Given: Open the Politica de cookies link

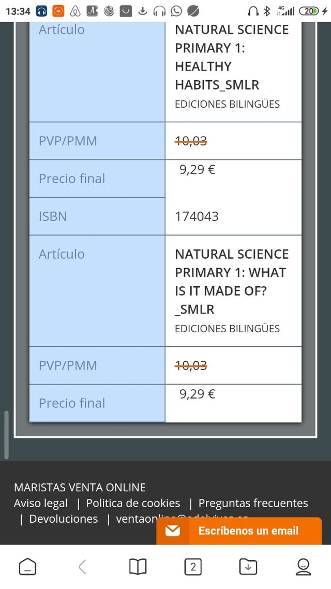Looking at the screenshot, I should pos(133,503).
